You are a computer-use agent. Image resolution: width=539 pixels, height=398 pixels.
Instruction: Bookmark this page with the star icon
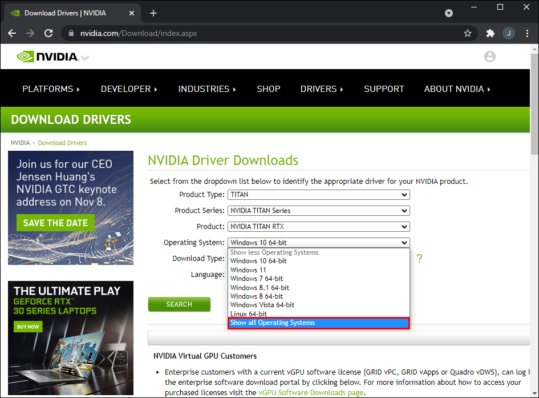pyautogui.click(x=468, y=34)
